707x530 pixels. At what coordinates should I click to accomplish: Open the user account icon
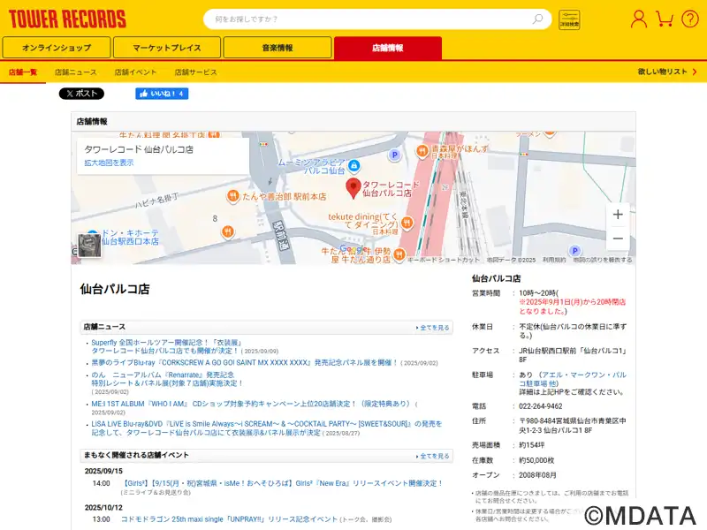(x=638, y=19)
